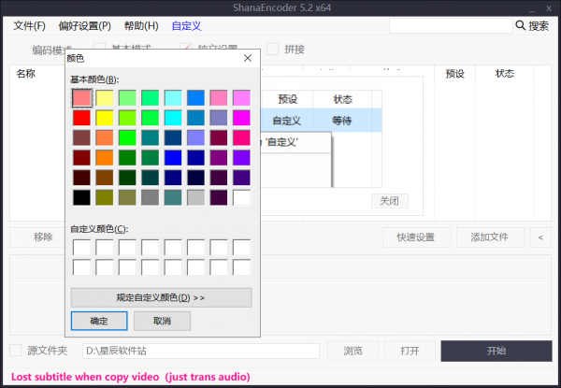561x388 pixels.
Task: Close the ShanaEncoder main window
Action: coord(549,8)
